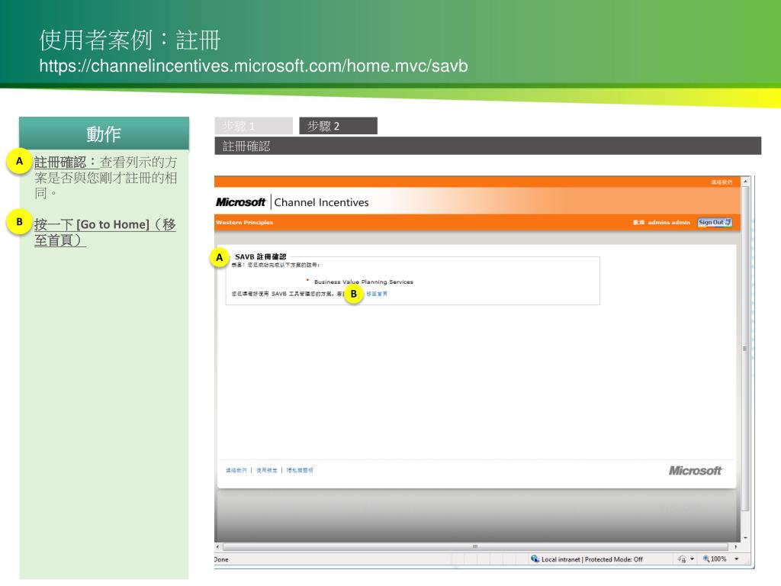
Task: Click the admins admin user name
Action: (x=668, y=222)
